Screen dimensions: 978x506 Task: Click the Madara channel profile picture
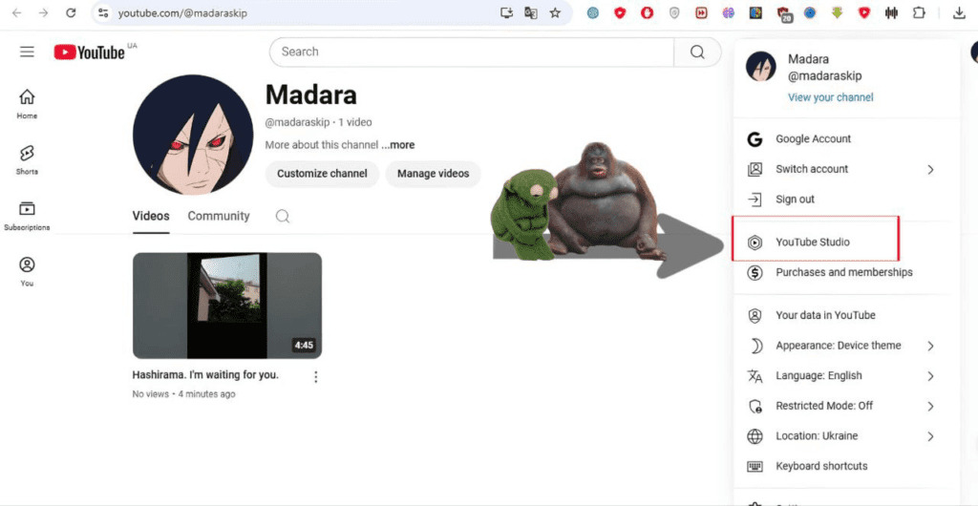[193, 135]
